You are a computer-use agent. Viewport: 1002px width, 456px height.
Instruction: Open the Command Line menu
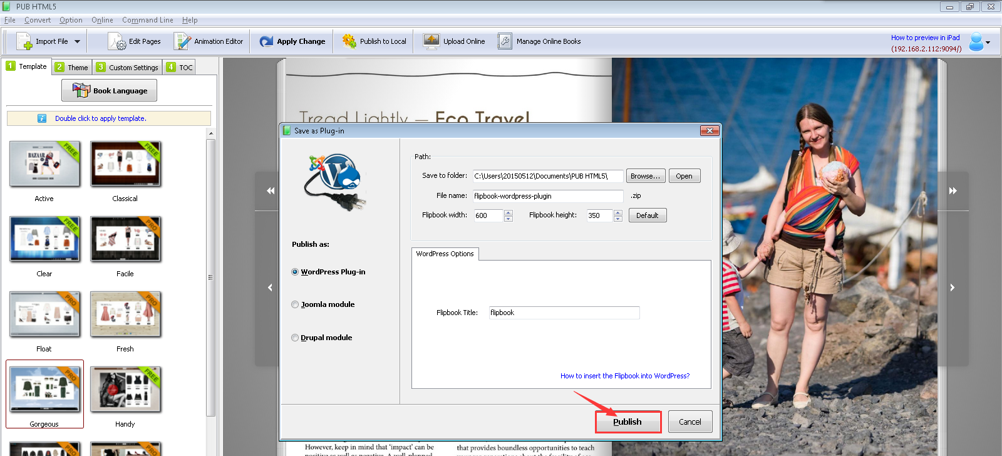[148, 20]
